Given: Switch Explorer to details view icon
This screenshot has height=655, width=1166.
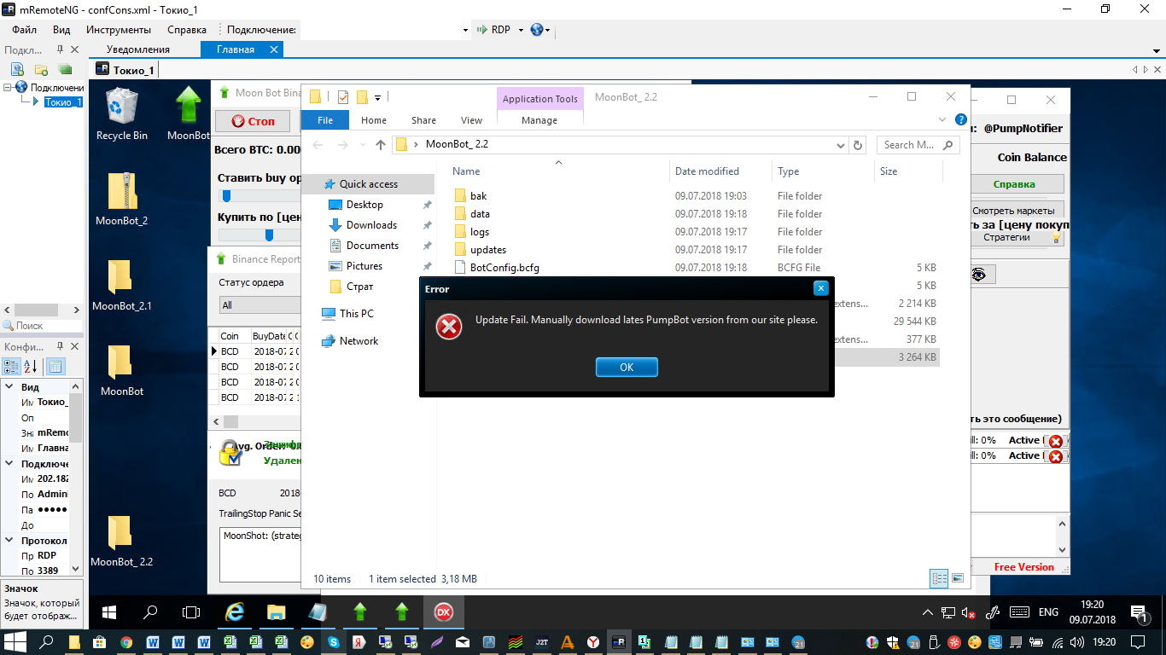Looking at the screenshot, I should [x=939, y=578].
